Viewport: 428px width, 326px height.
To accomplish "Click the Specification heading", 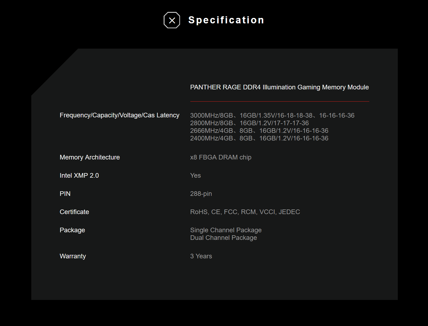I will click(226, 20).
